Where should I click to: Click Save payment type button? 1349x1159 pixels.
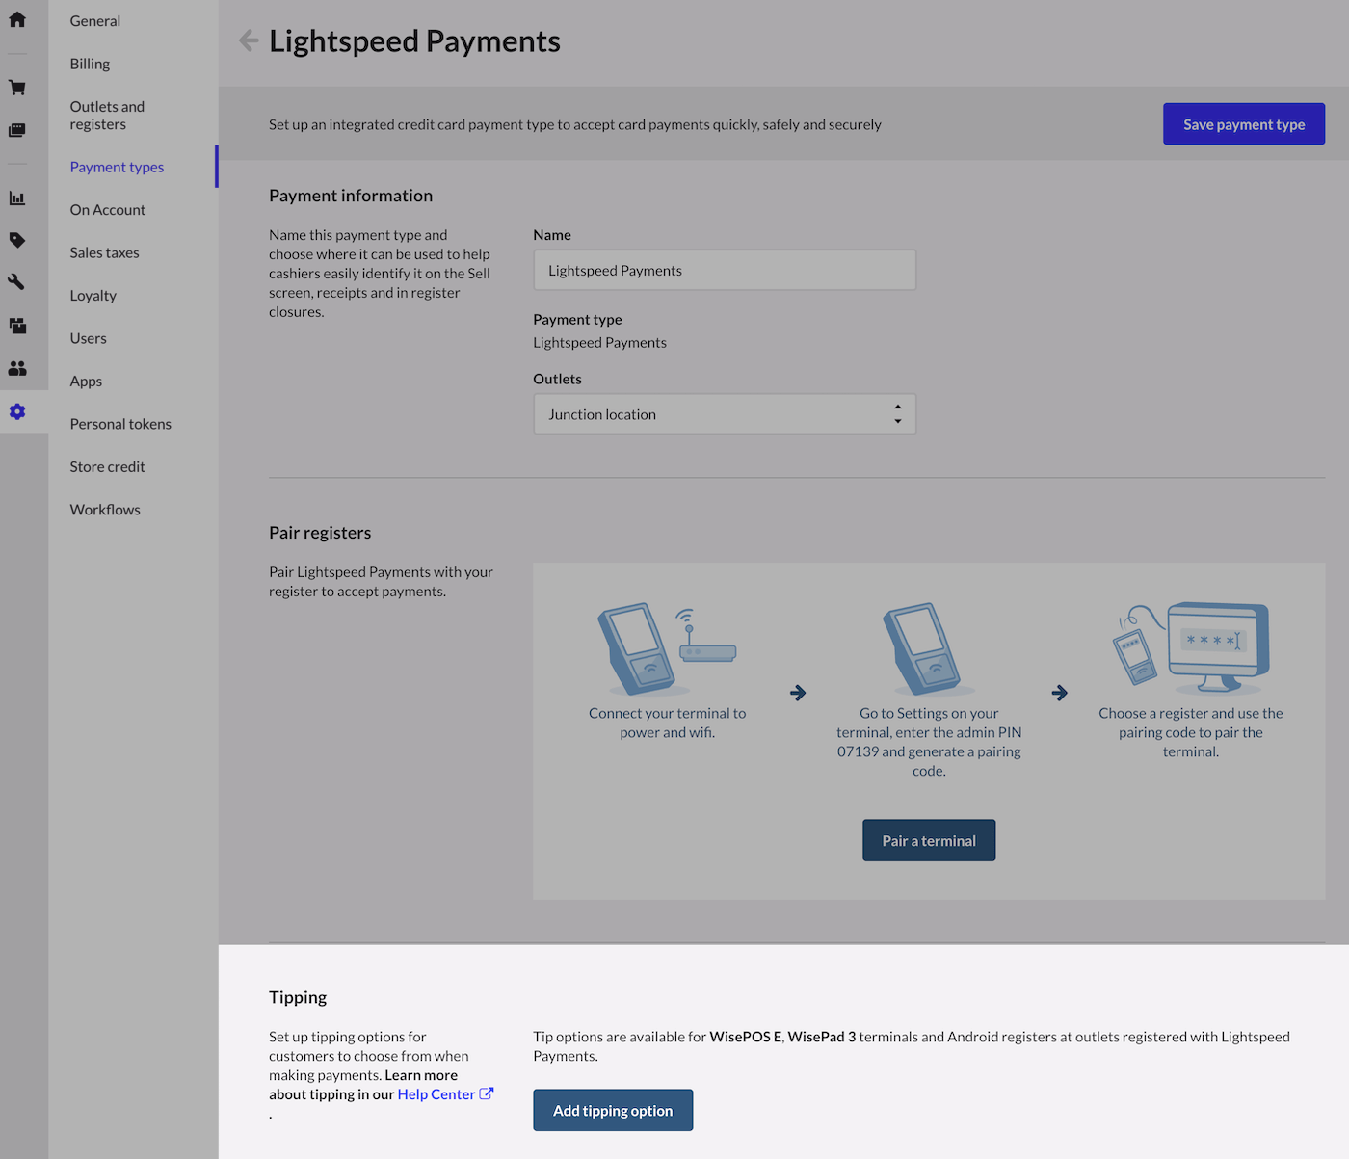click(1243, 124)
